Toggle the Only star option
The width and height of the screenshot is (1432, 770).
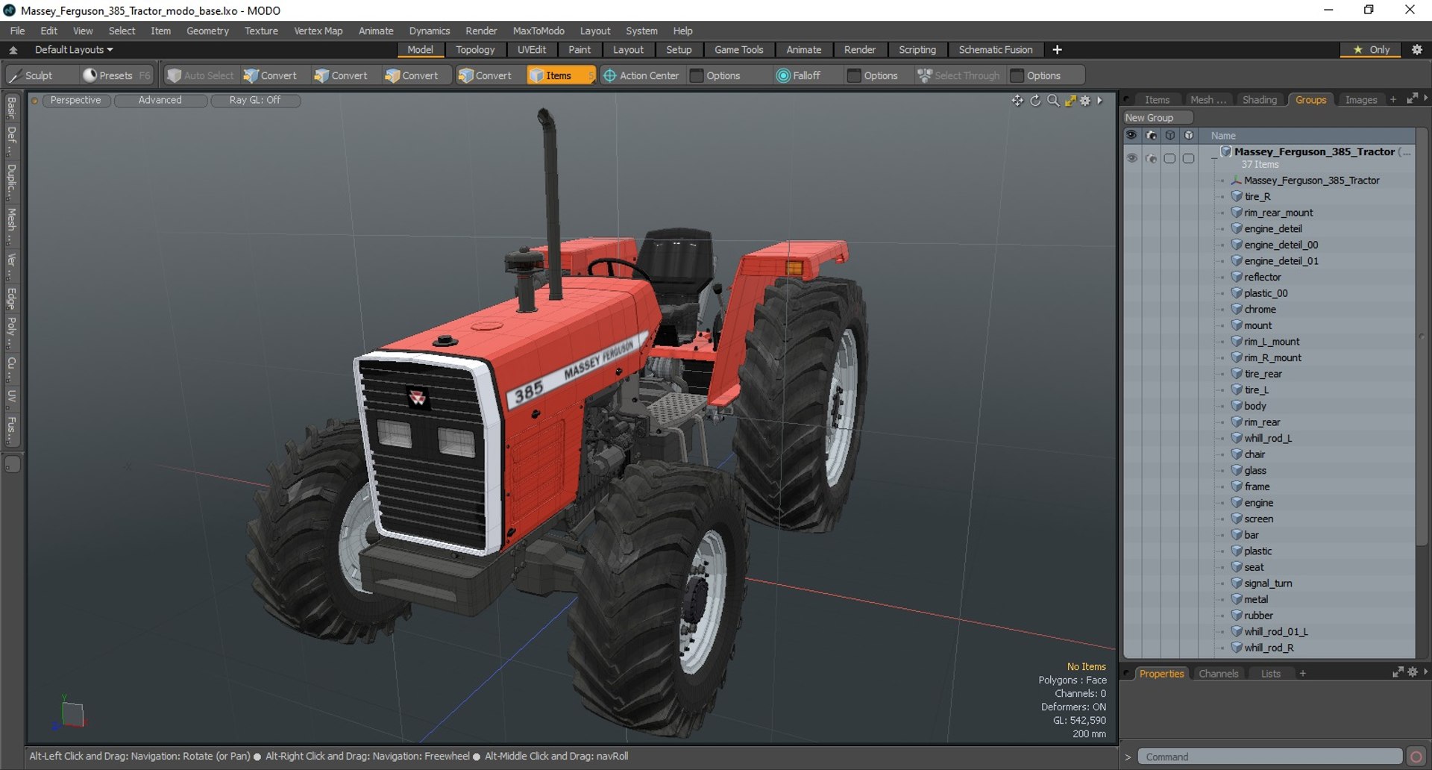[1371, 50]
